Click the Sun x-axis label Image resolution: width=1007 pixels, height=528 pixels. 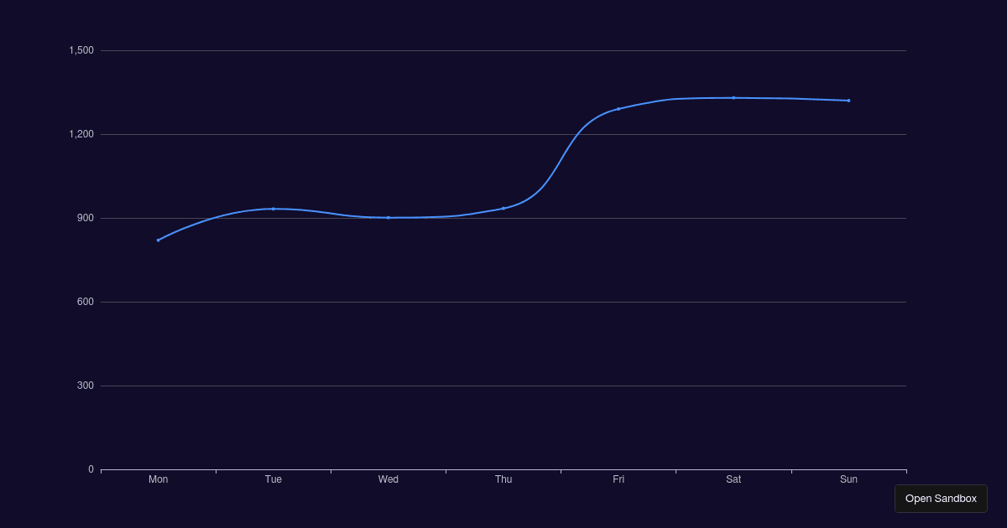[x=848, y=479]
